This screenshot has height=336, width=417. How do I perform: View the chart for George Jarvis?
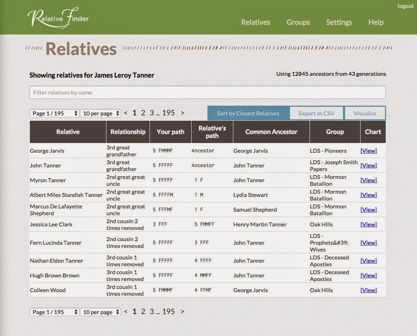[x=368, y=151]
